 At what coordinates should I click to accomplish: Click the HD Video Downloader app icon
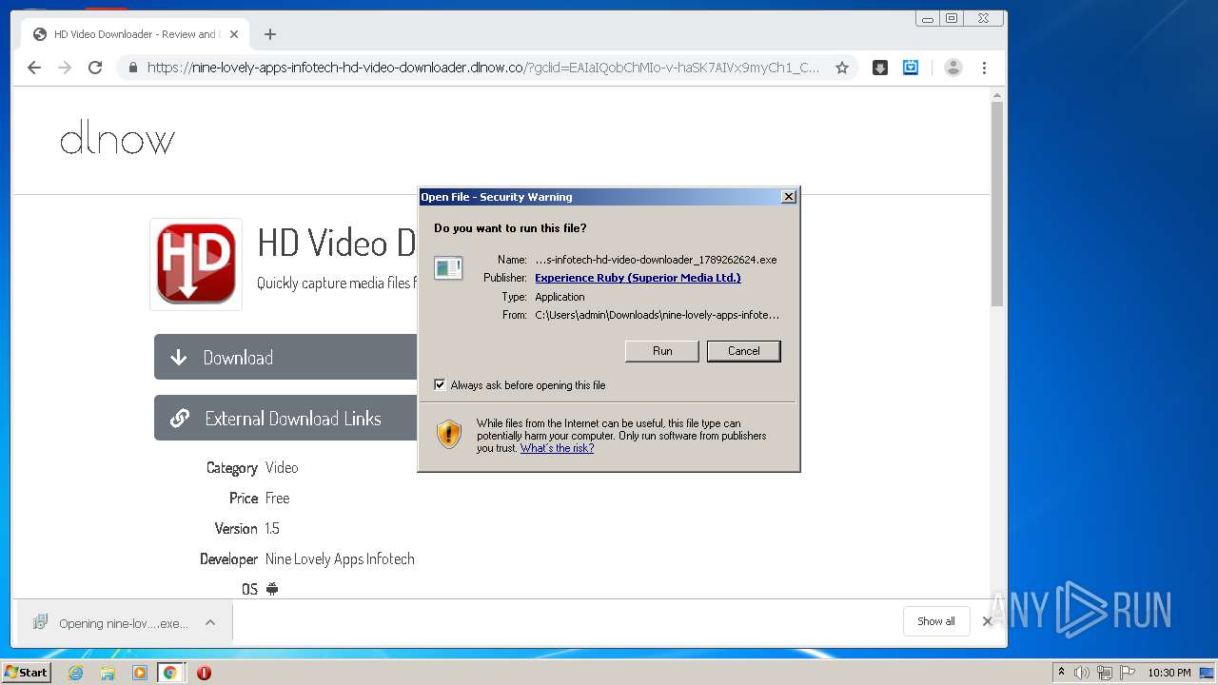click(x=196, y=264)
